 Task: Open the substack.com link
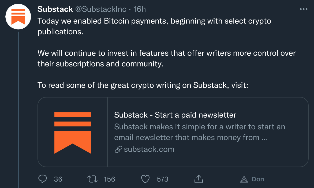148,149
